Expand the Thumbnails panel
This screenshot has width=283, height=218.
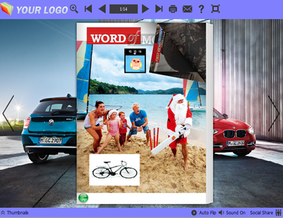15,213
